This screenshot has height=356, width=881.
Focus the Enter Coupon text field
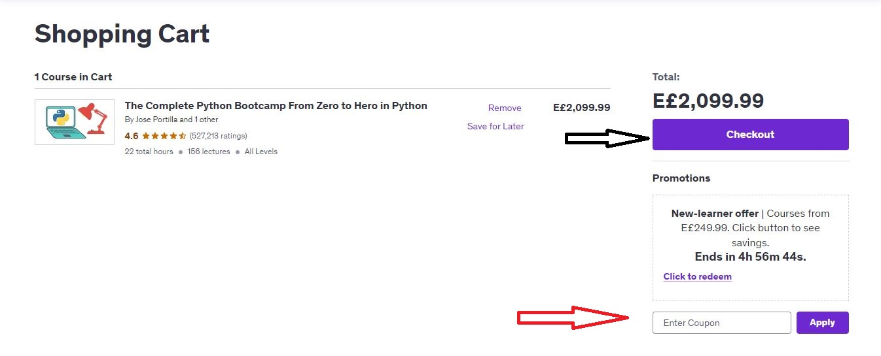click(x=722, y=323)
